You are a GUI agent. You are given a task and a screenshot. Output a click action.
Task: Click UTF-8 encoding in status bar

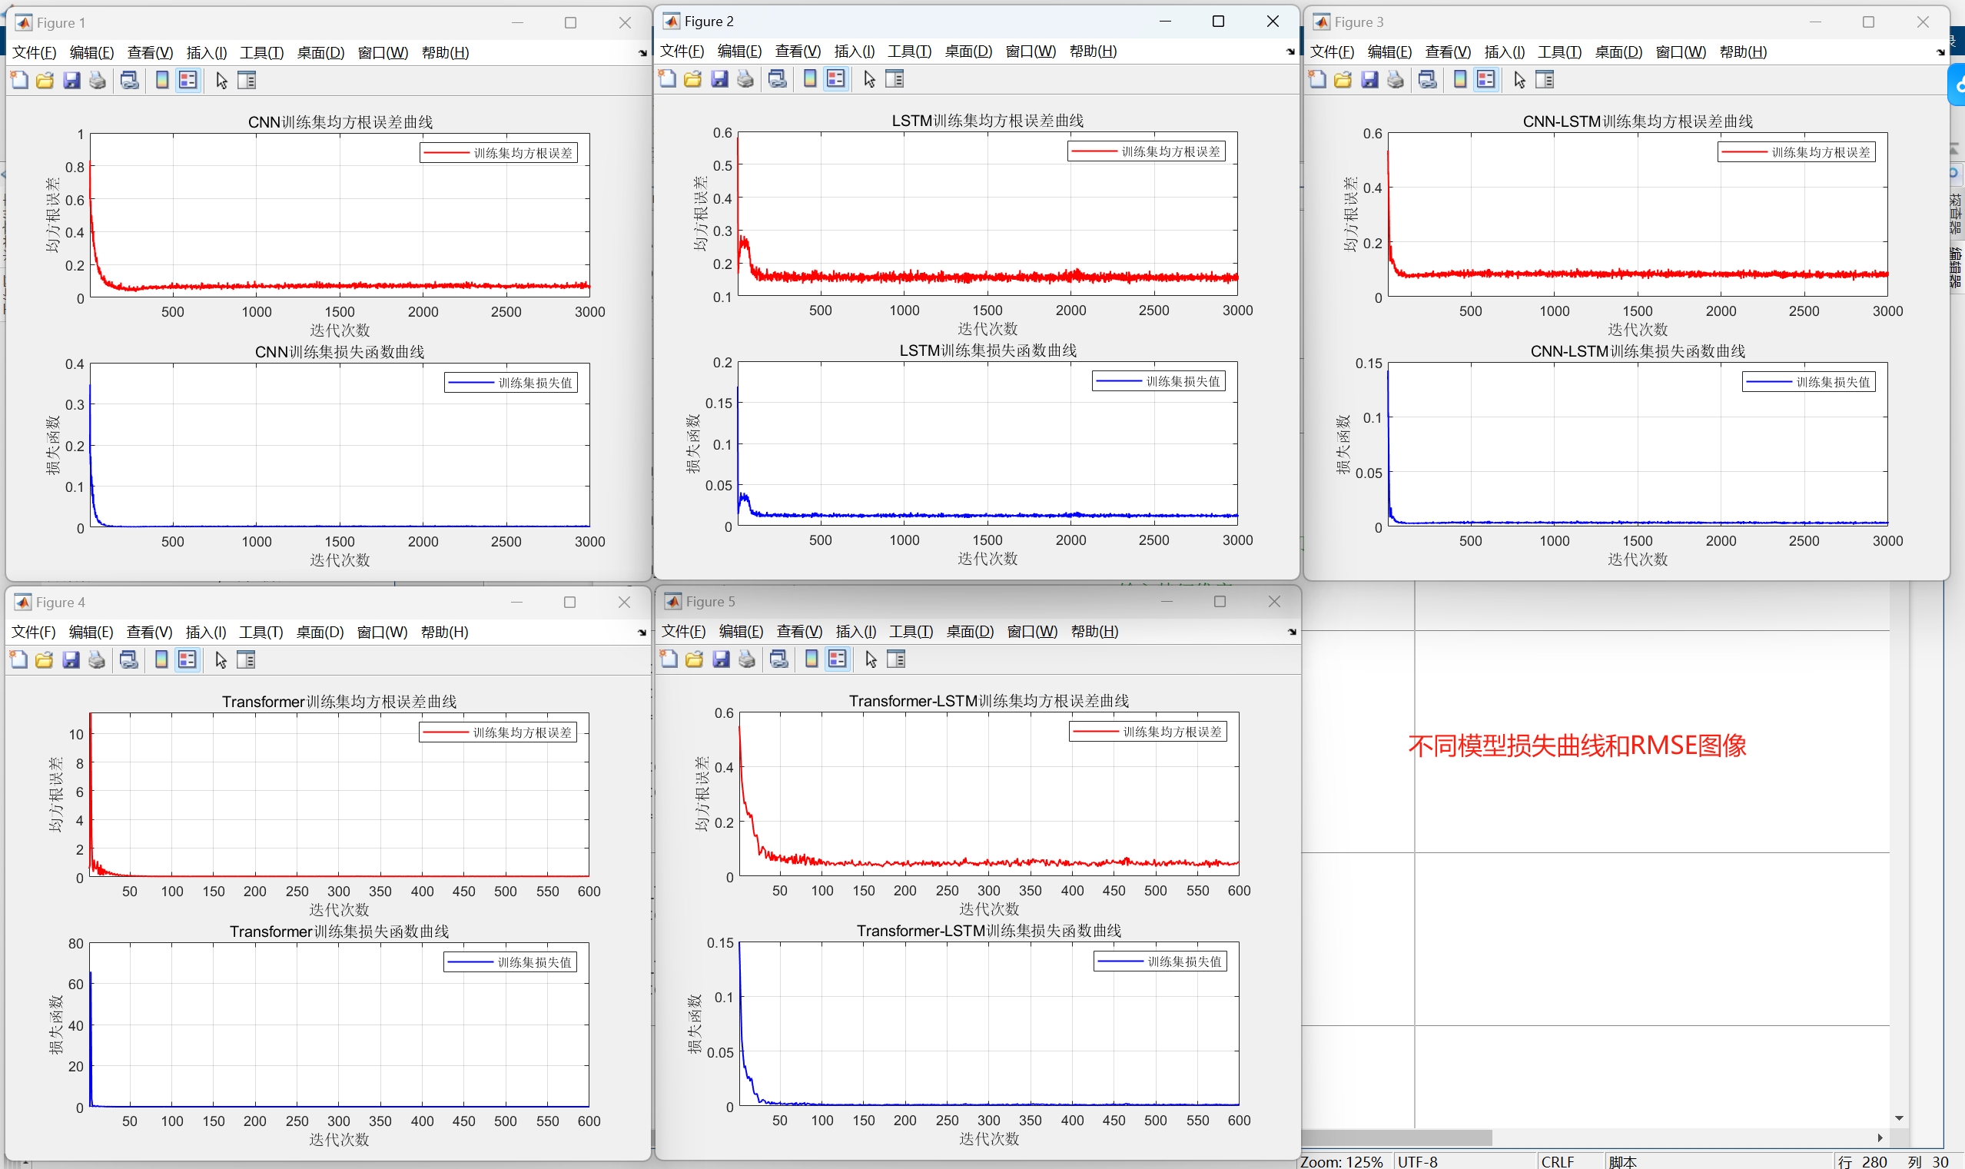(x=1418, y=1161)
